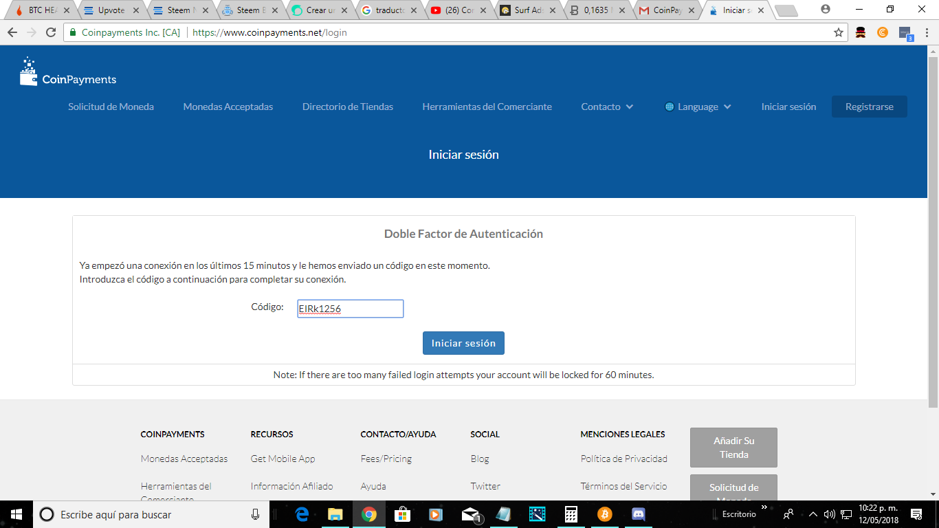Click the taskbar clock showing 10:22 p. m.

click(x=879, y=514)
